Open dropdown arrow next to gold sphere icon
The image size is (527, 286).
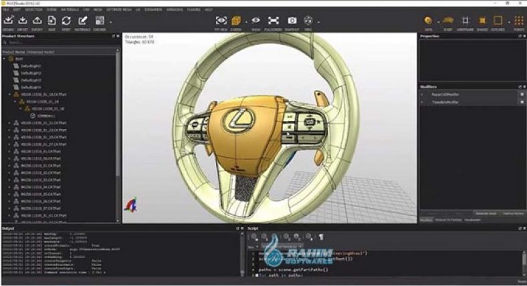[x=438, y=22]
